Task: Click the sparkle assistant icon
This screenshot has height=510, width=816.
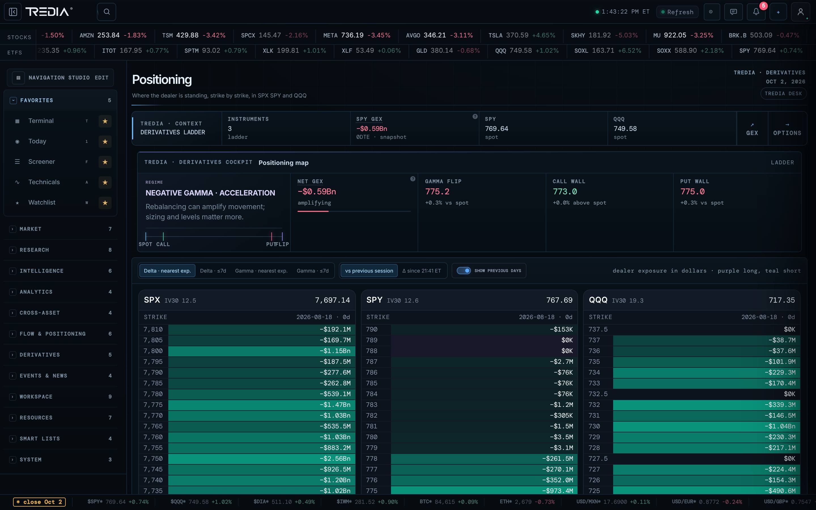Action: click(778, 12)
